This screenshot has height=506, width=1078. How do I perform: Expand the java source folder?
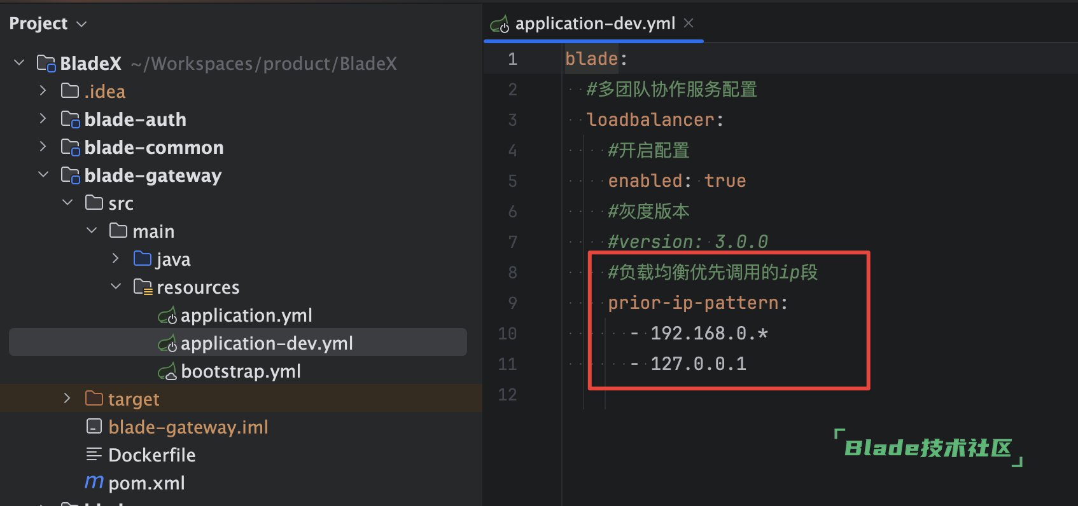(x=115, y=259)
